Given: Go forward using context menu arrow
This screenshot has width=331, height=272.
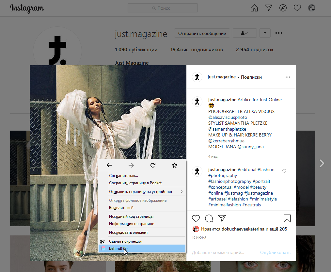Looking at the screenshot, I should click(x=131, y=165).
